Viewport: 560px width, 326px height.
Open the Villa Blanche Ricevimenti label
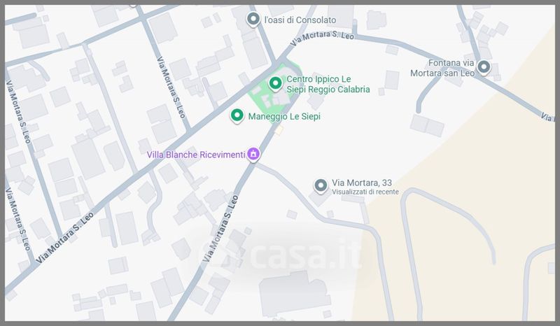[196, 155]
